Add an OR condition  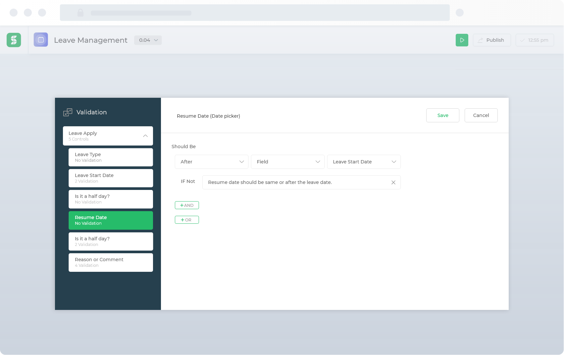click(187, 220)
